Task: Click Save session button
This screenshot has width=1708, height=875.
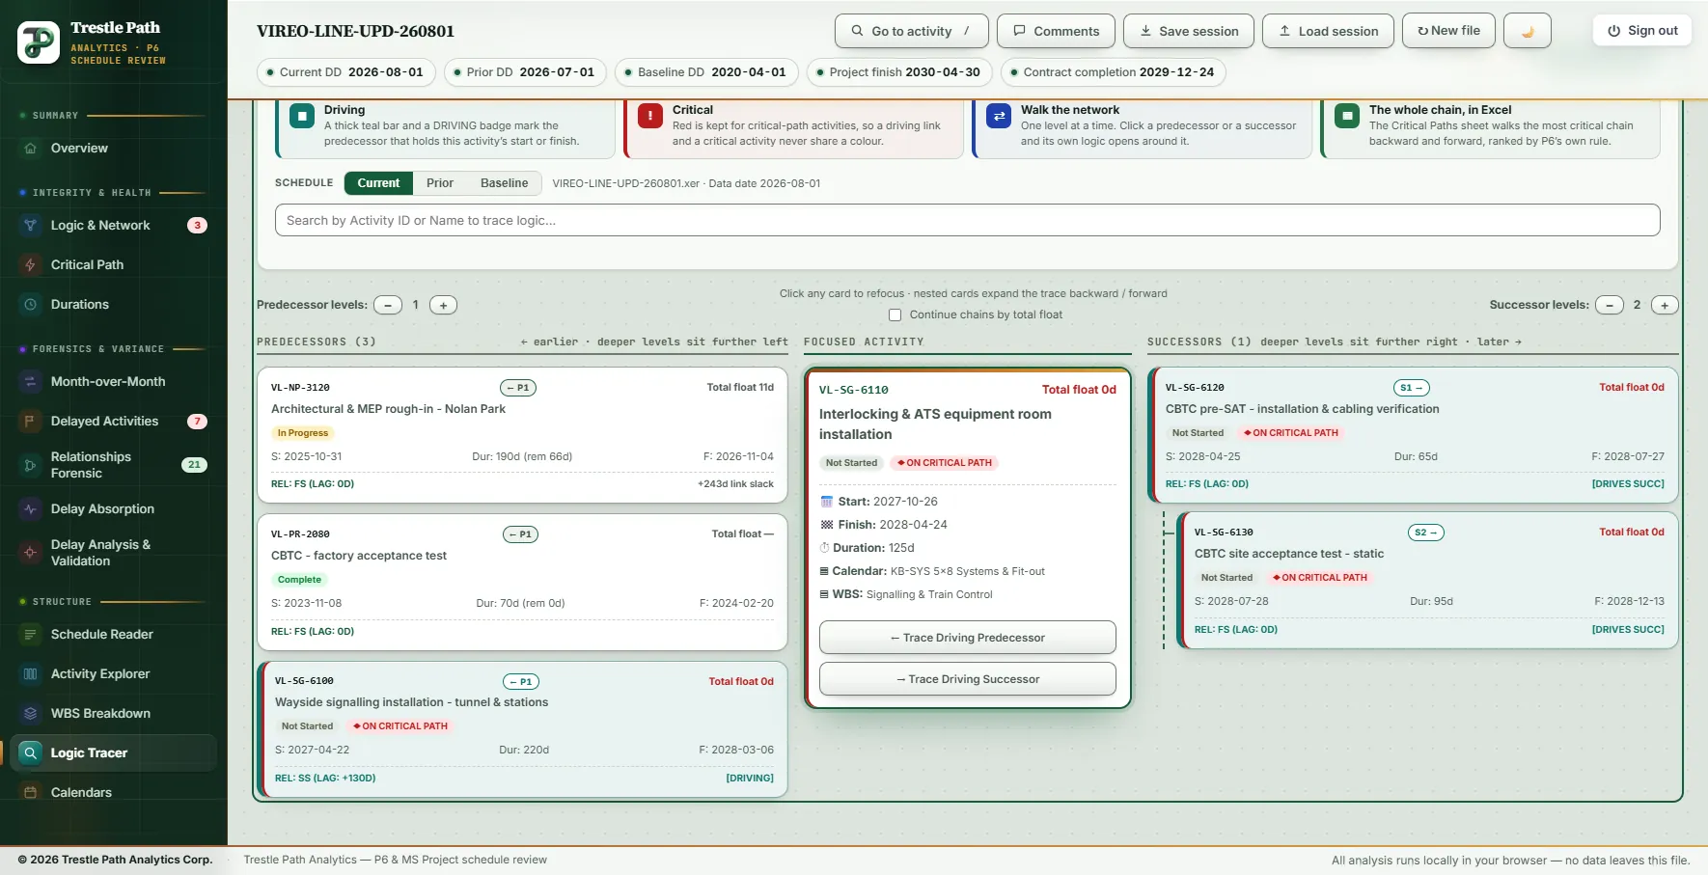Action: (x=1189, y=31)
